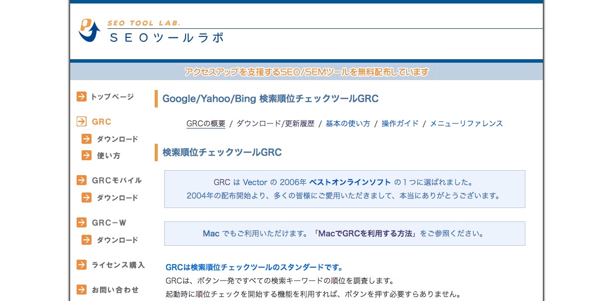Click the Mac text in the notice box

pyautogui.click(x=211, y=233)
